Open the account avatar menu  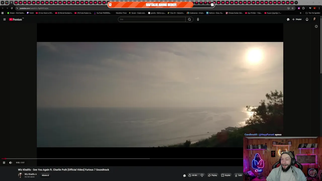point(314,19)
